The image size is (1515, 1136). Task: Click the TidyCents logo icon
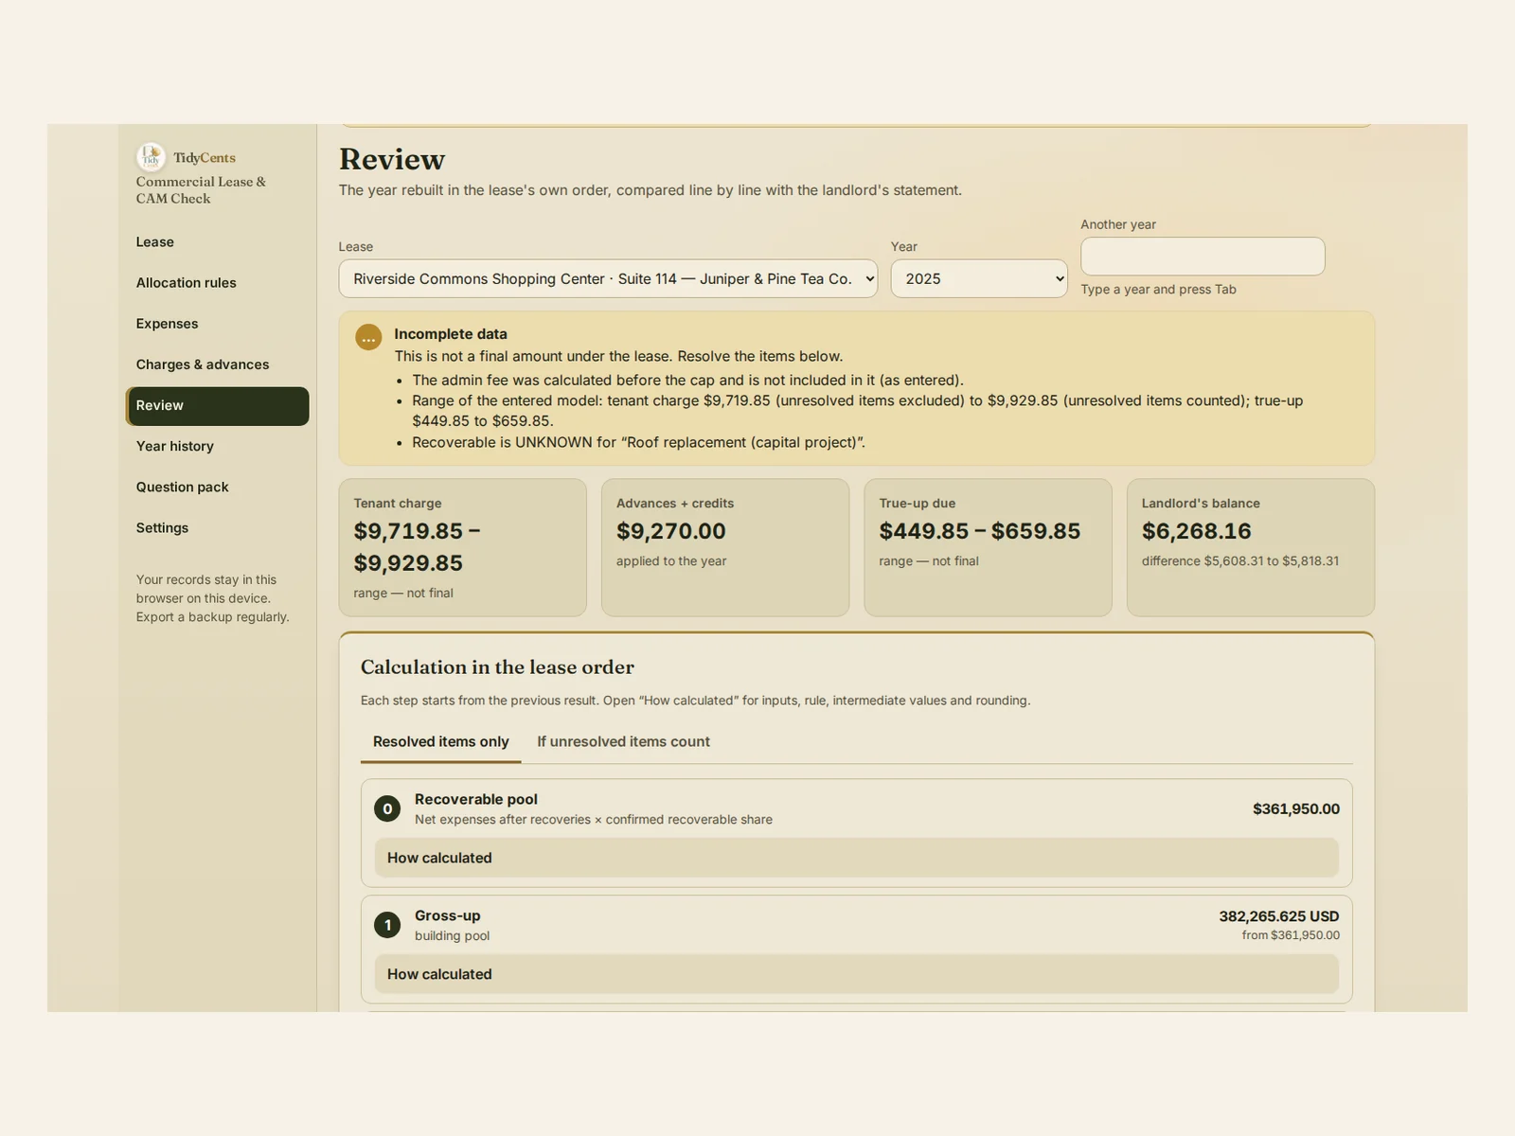(151, 157)
